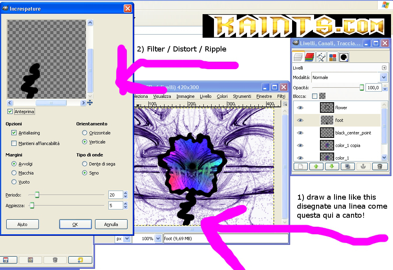
Task: Open the Colormap tab with four squares
Action: pos(333,57)
